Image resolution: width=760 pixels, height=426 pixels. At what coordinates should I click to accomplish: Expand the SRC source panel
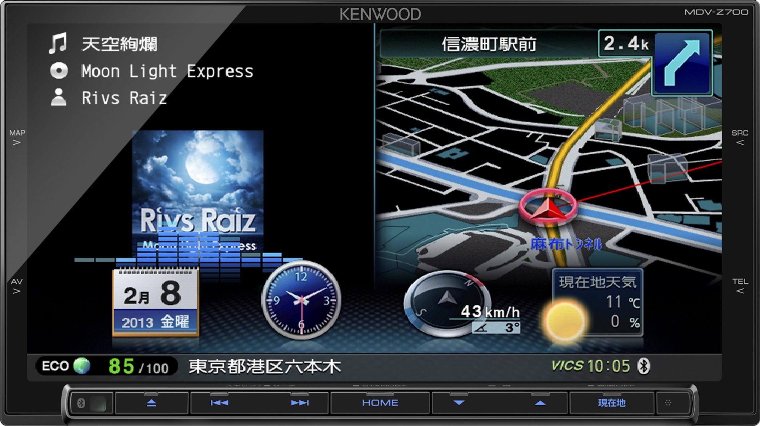point(740,137)
